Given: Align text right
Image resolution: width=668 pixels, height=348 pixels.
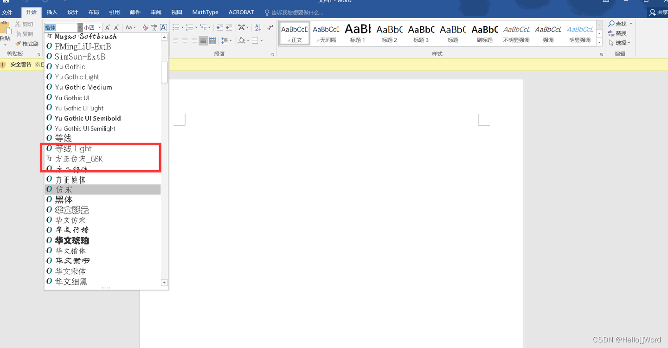Looking at the screenshot, I should [194, 40].
